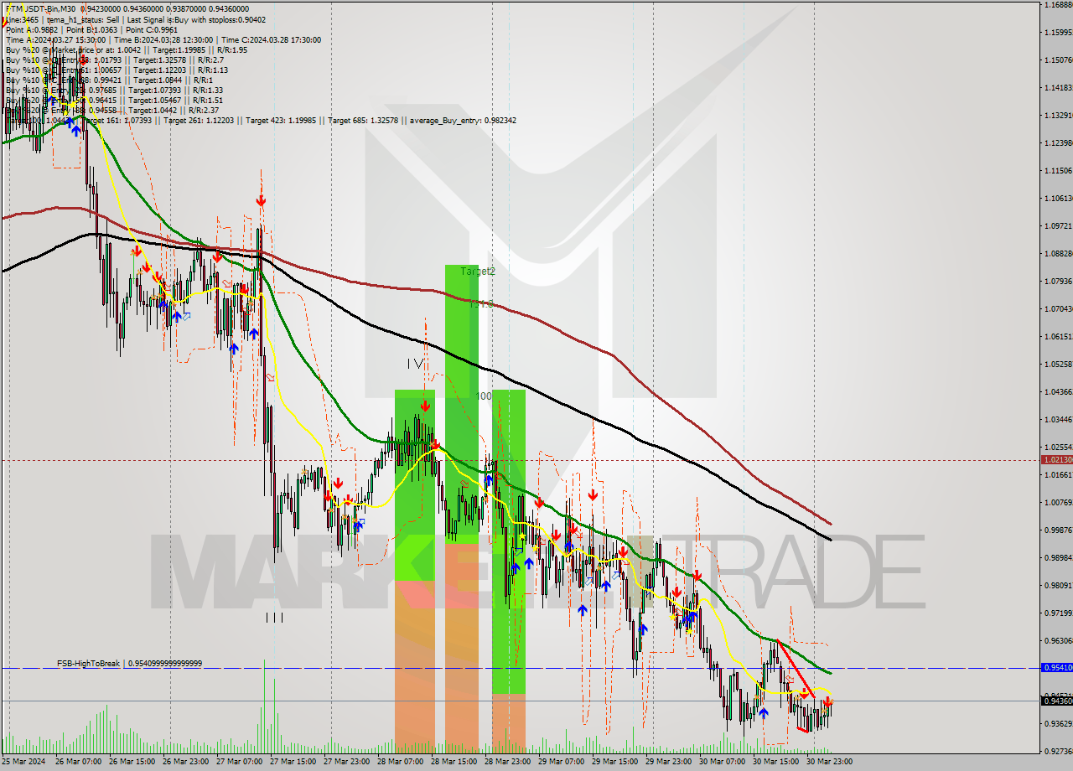
Task: Click the '27 Mar 23:00' time label
Action: [x=346, y=762]
